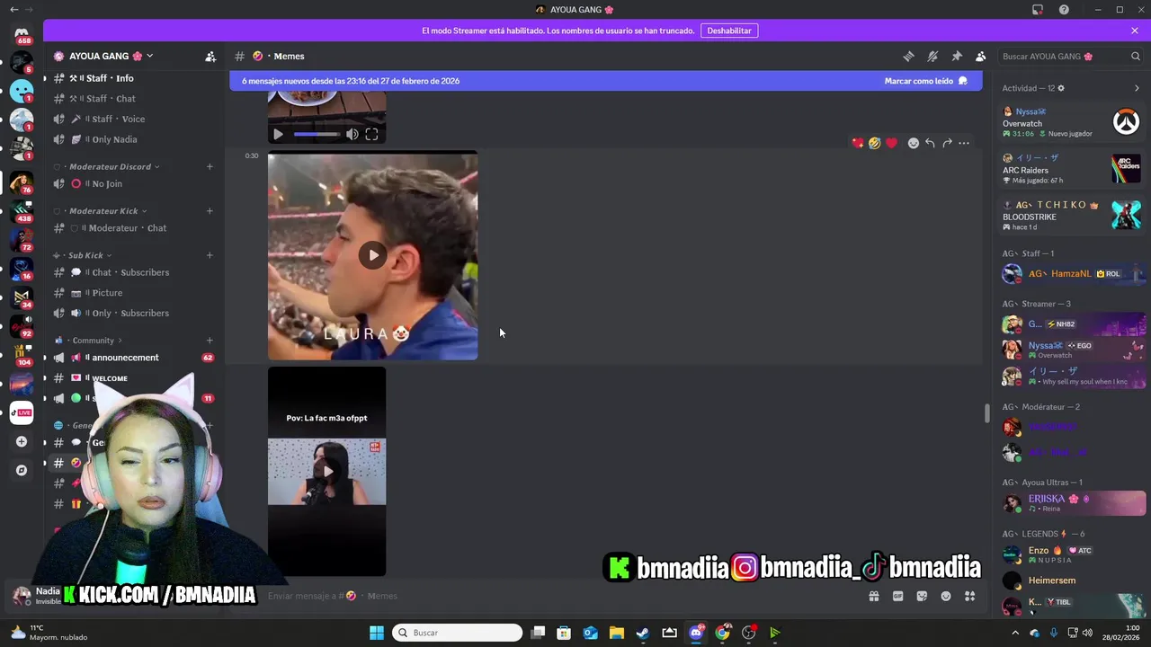The height and width of the screenshot is (647, 1151).
Task: Add the red heart reaction
Action: pos(891,143)
